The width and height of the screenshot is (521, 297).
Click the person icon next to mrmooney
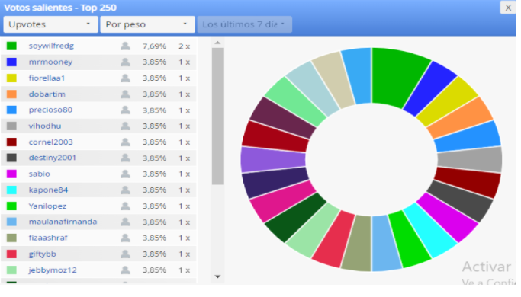pyautogui.click(x=125, y=62)
